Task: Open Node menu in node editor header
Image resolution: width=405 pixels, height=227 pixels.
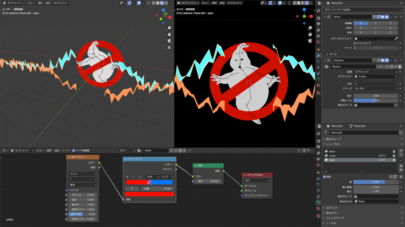Action: pyautogui.click(x=65, y=150)
